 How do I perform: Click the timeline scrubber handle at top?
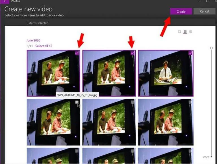tap(211, 48)
